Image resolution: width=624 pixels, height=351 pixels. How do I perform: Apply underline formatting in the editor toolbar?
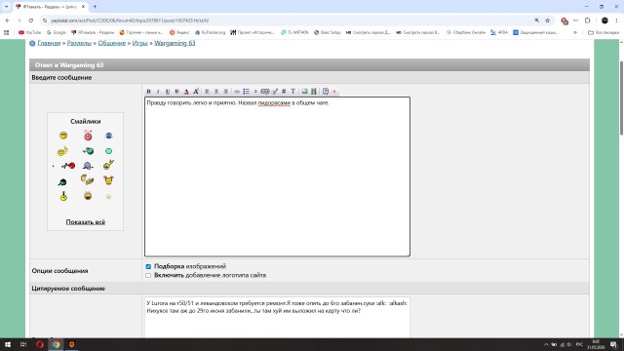pyautogui.click(x=168, y=91)
